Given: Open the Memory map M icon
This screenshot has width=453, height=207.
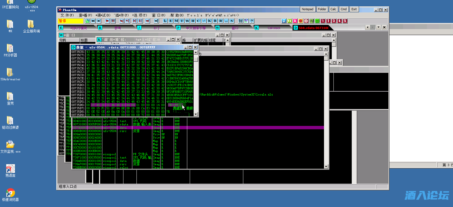Looking at the screenshot, I should 176,21.
